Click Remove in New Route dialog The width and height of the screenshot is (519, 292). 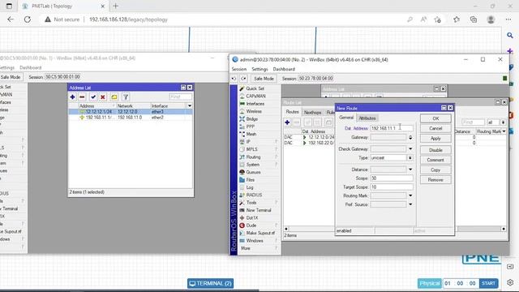click(x=435, y=180)
